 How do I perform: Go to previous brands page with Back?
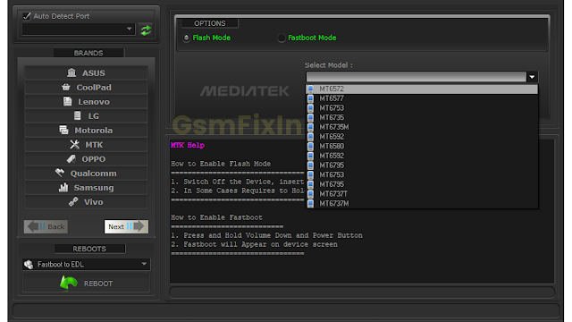(46, 226)
